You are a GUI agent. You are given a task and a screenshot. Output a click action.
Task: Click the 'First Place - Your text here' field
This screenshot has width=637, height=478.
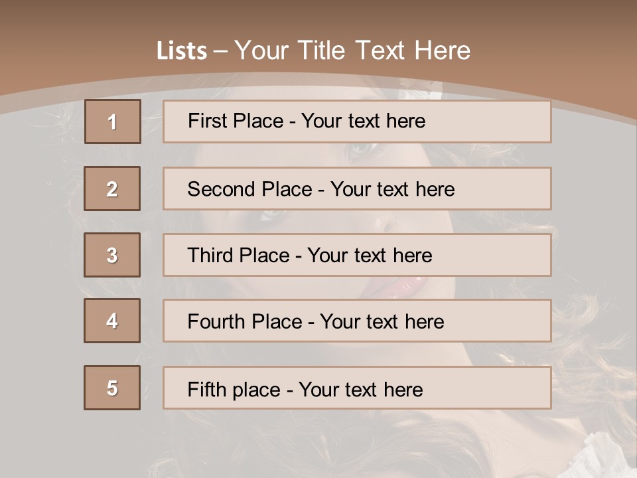[x=357, y=121]
